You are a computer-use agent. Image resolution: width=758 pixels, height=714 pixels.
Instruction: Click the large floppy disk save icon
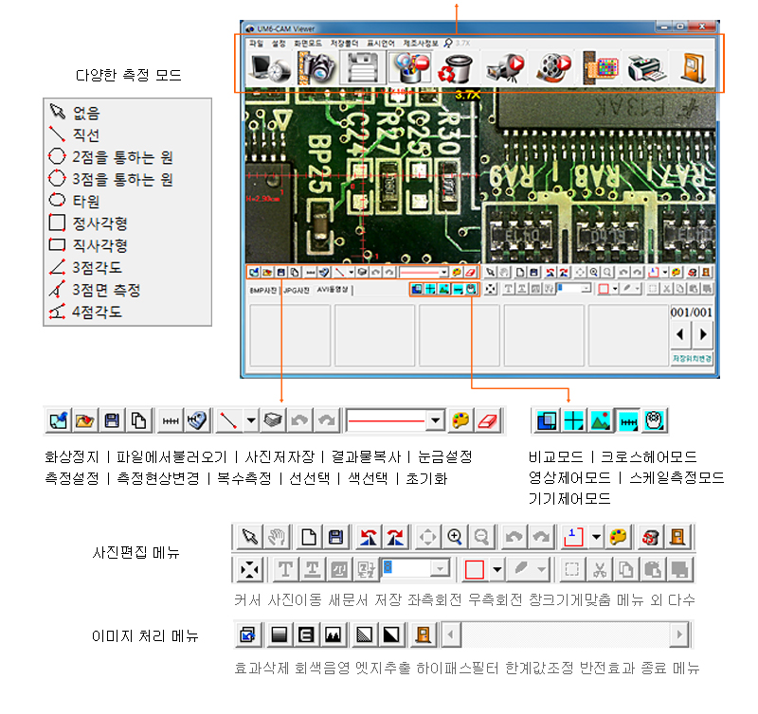coord(363,68)
